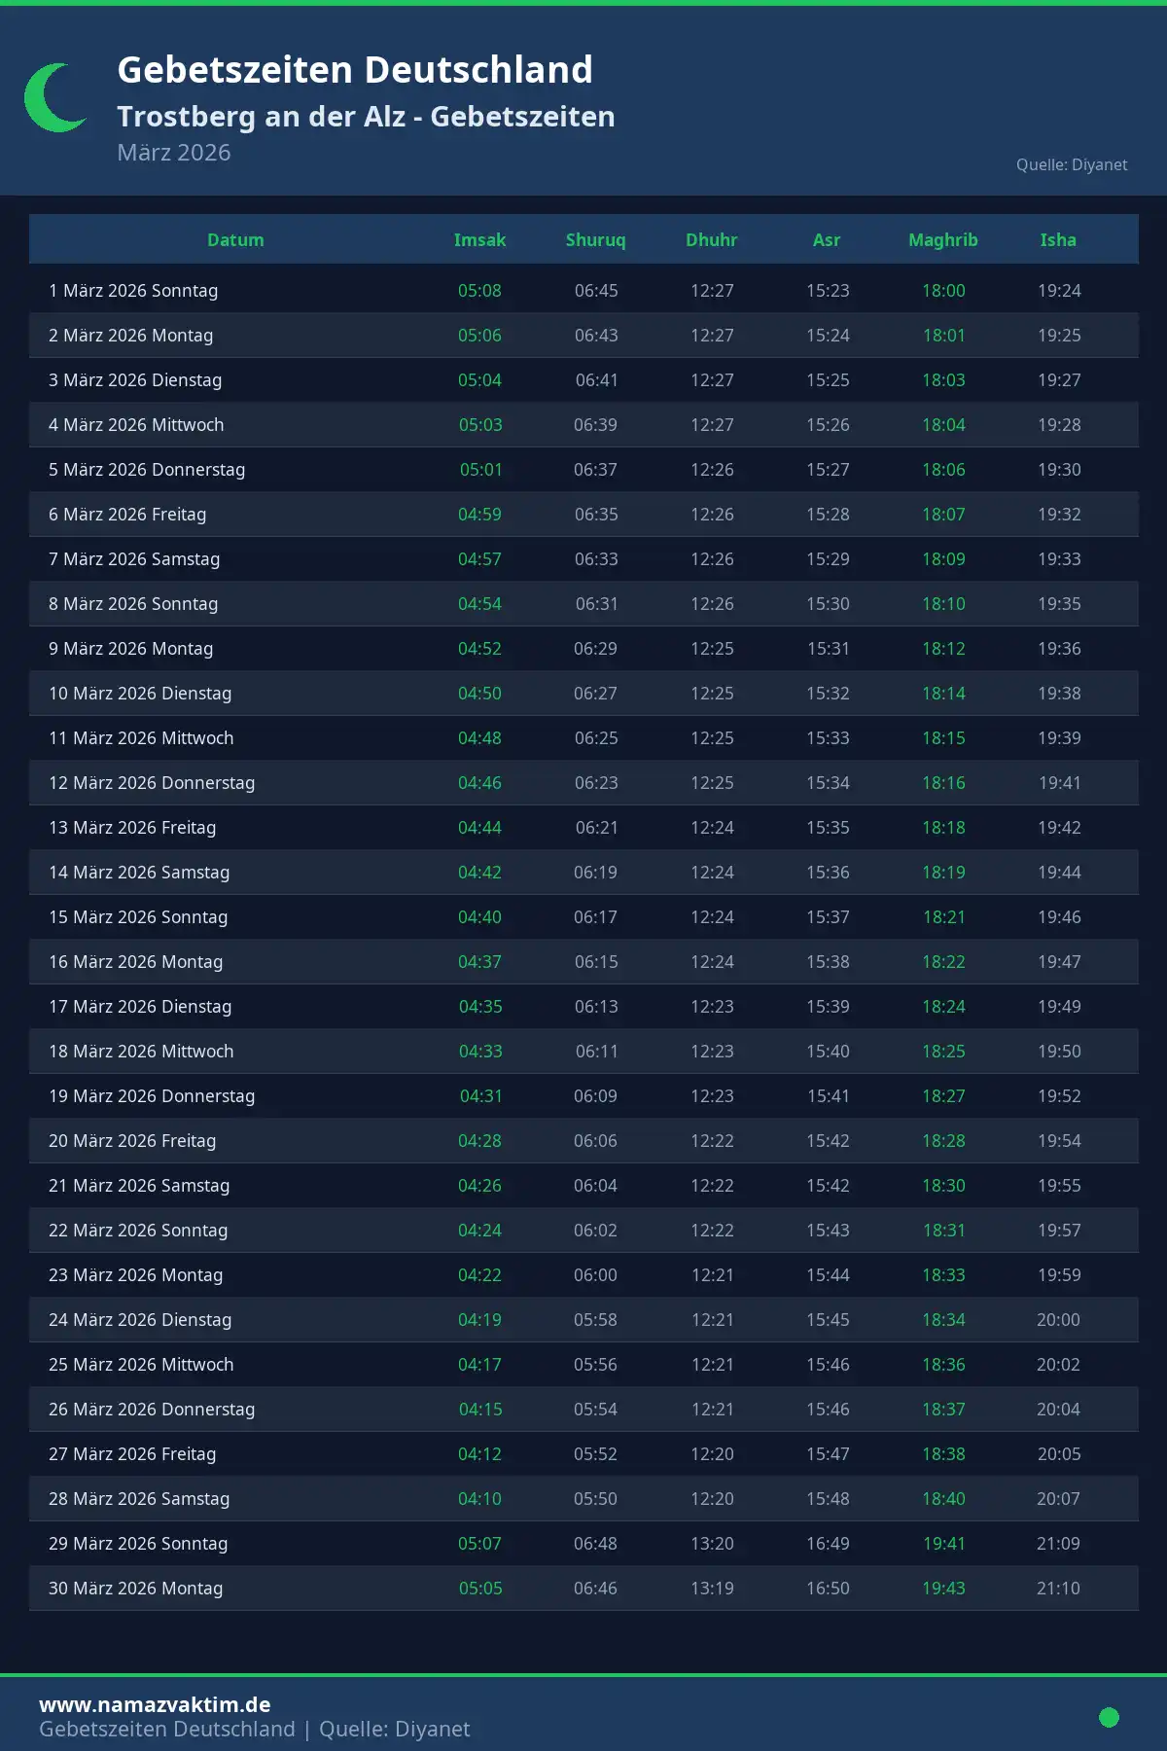Select the Datum column header
Screen dimensions: 1167x1751
point(235,240)
